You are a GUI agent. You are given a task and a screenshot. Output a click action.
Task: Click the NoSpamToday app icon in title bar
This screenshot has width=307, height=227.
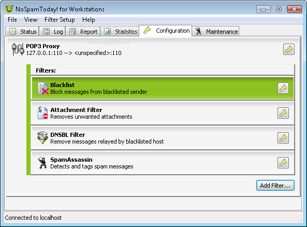[x=9, y=9]
